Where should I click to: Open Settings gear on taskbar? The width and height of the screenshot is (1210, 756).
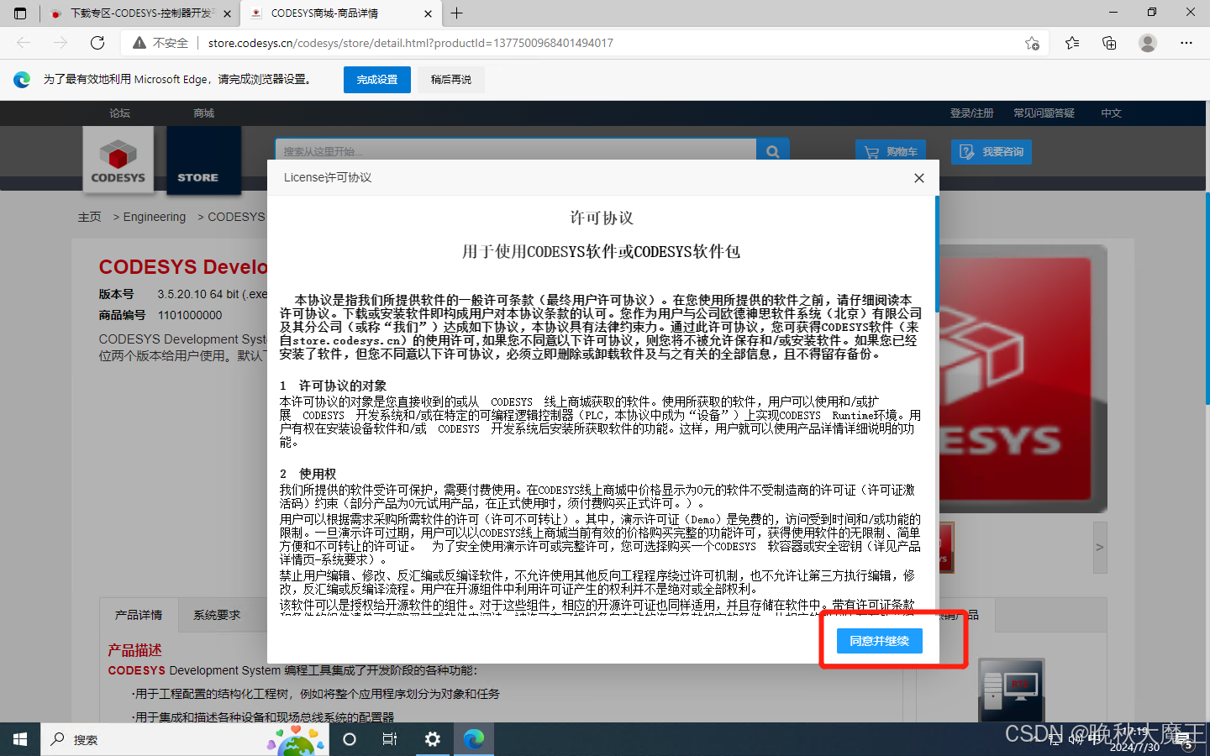pyautogui.click(x=432, y=739)
